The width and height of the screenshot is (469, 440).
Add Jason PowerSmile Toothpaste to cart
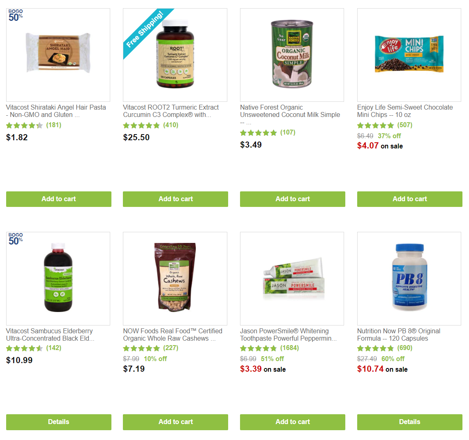click(x=292, y=422)
